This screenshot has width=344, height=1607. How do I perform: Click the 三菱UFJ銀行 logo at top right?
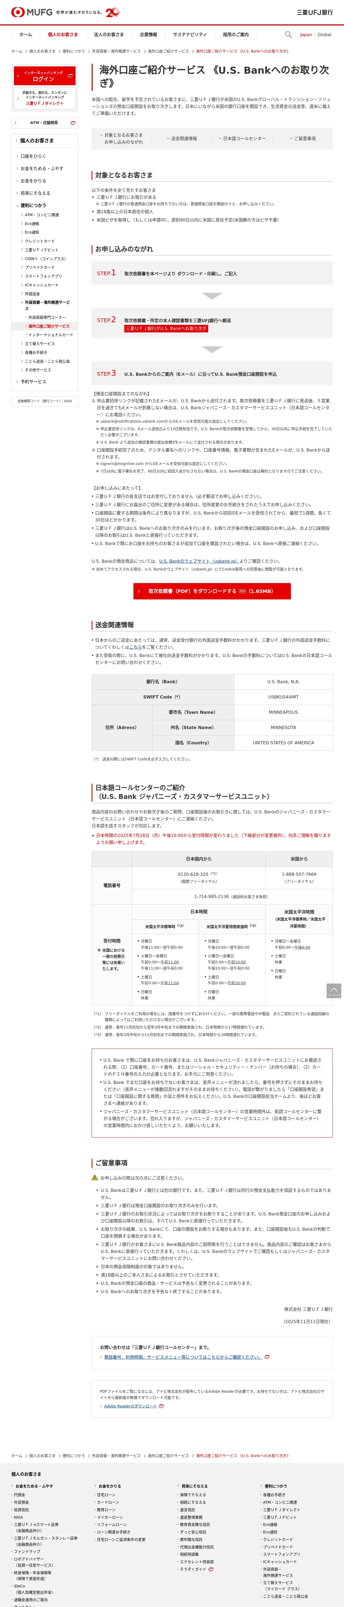pyautogui.click(x=315, y=13)
